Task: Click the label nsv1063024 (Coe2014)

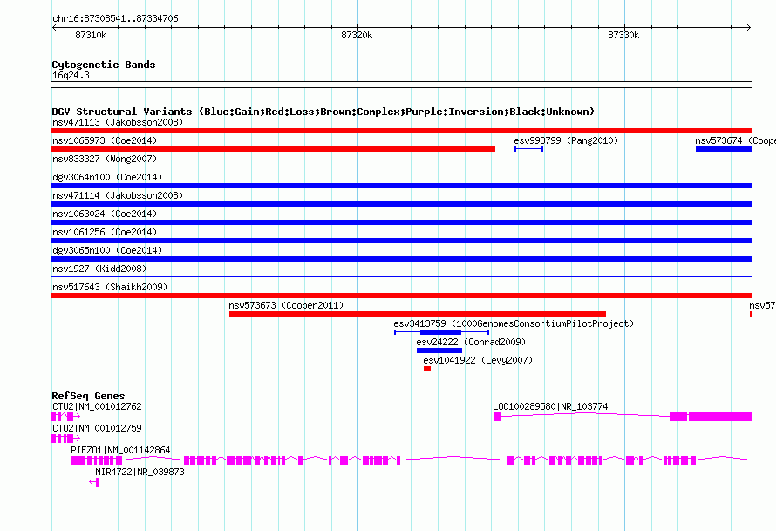Action: click(105, 214)
